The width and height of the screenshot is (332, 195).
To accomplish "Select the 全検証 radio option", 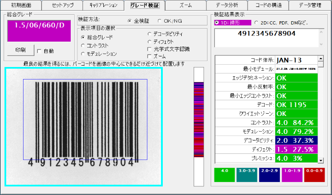I will coord(130,21).
